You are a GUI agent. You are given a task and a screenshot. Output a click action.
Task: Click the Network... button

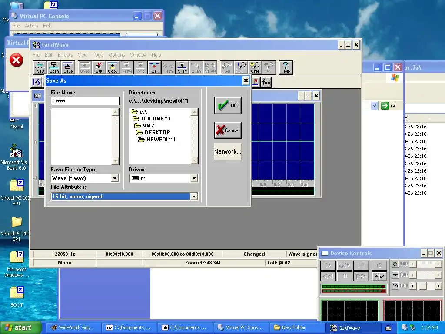(x=228, y=151)
